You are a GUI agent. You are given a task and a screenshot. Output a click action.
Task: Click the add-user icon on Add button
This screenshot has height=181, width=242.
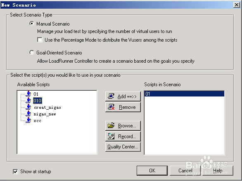(x=111, y=96)
